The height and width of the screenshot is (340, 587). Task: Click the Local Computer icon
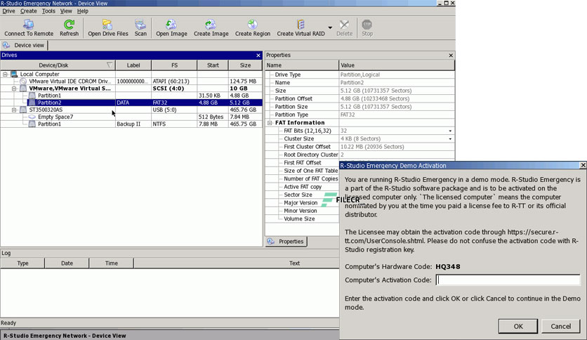pyautogui.click(x=14, y=74)
